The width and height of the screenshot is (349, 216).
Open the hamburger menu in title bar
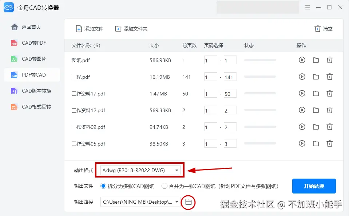[x=308, y=7]
